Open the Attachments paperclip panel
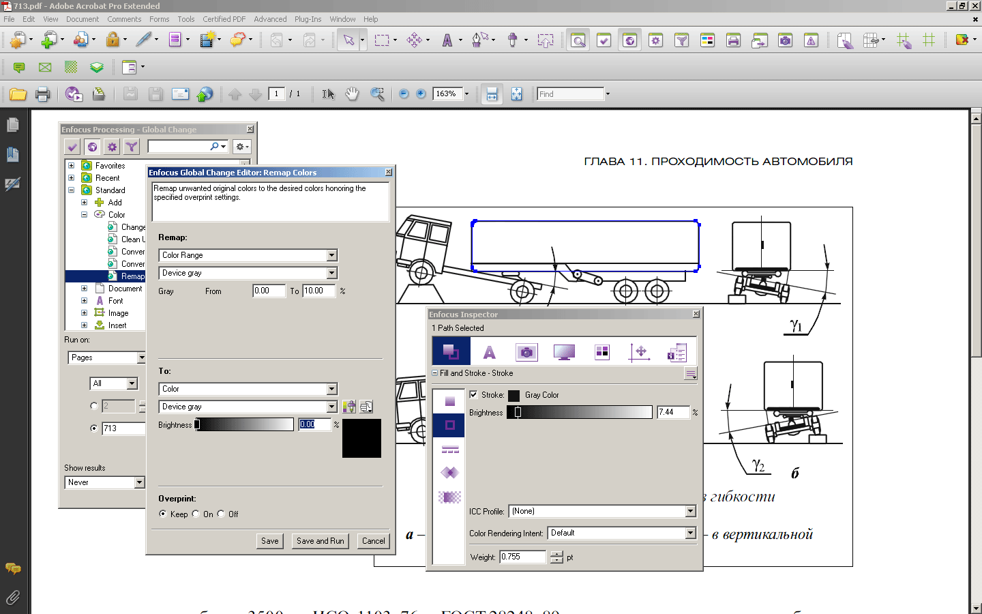This screenshot has height=614, width=982. click(x=13, y=598)
